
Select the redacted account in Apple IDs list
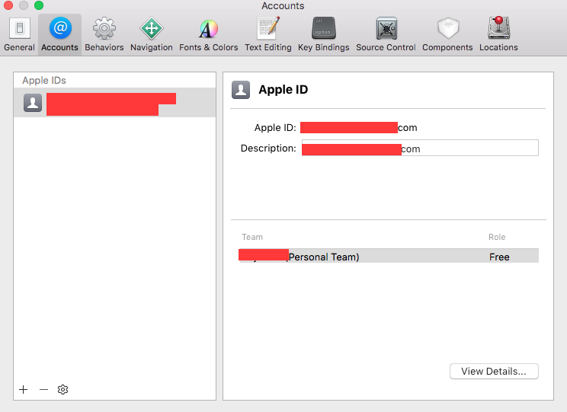(114, 103)
